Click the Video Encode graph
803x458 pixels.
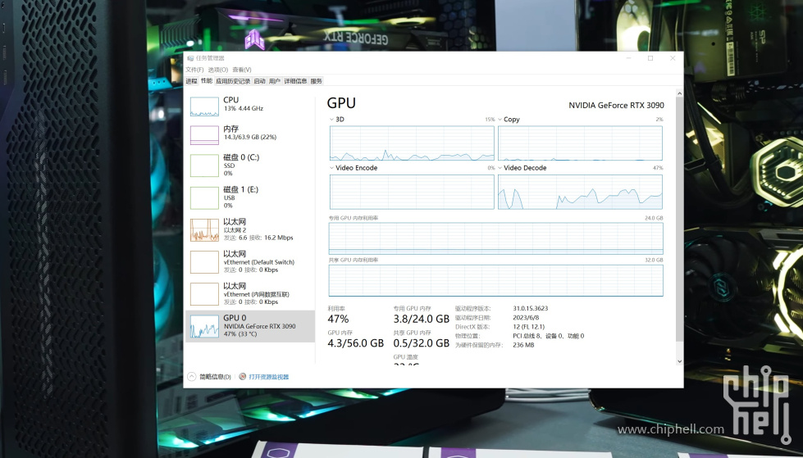[412, 192]
